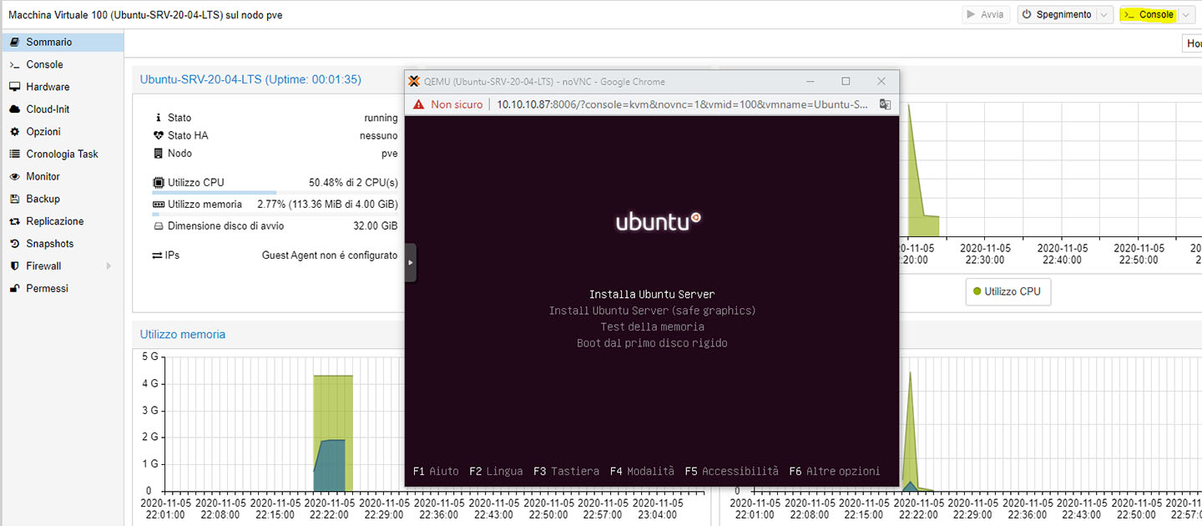Open the Cronologia Task menu item
Screen dimensions: 1202x526
tap(62, 154)
